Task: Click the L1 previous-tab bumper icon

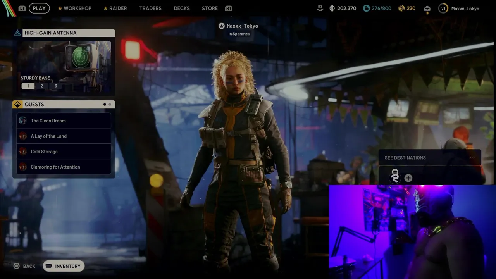Action: (22, 8)
